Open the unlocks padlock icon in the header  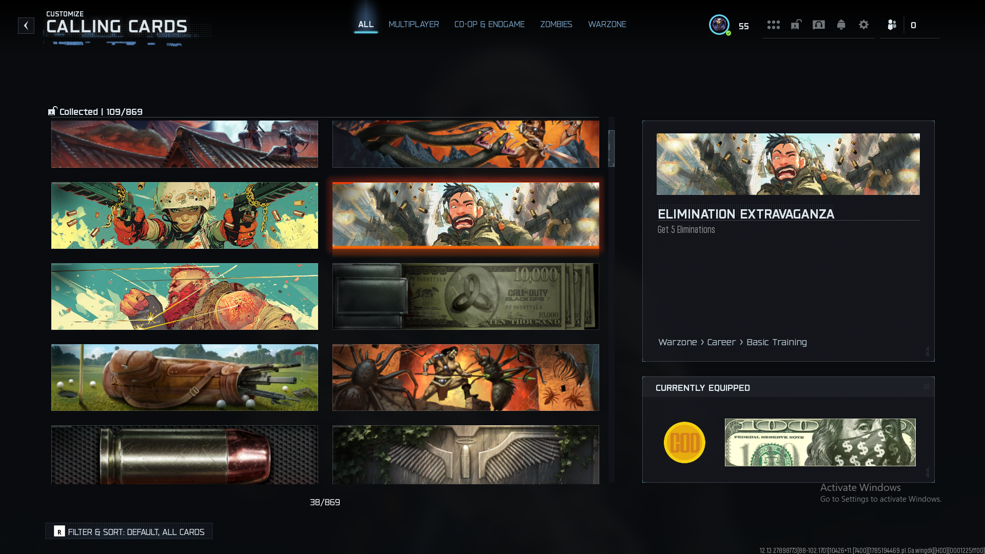(796, 25)
